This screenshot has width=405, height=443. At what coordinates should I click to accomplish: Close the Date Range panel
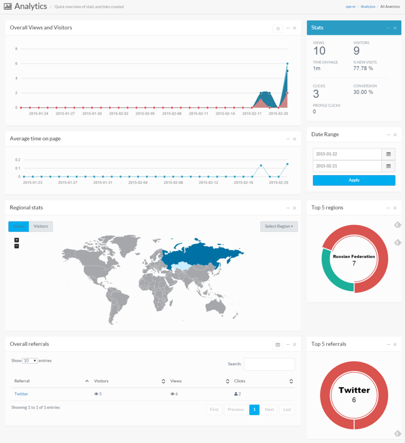tap(395, 135)
